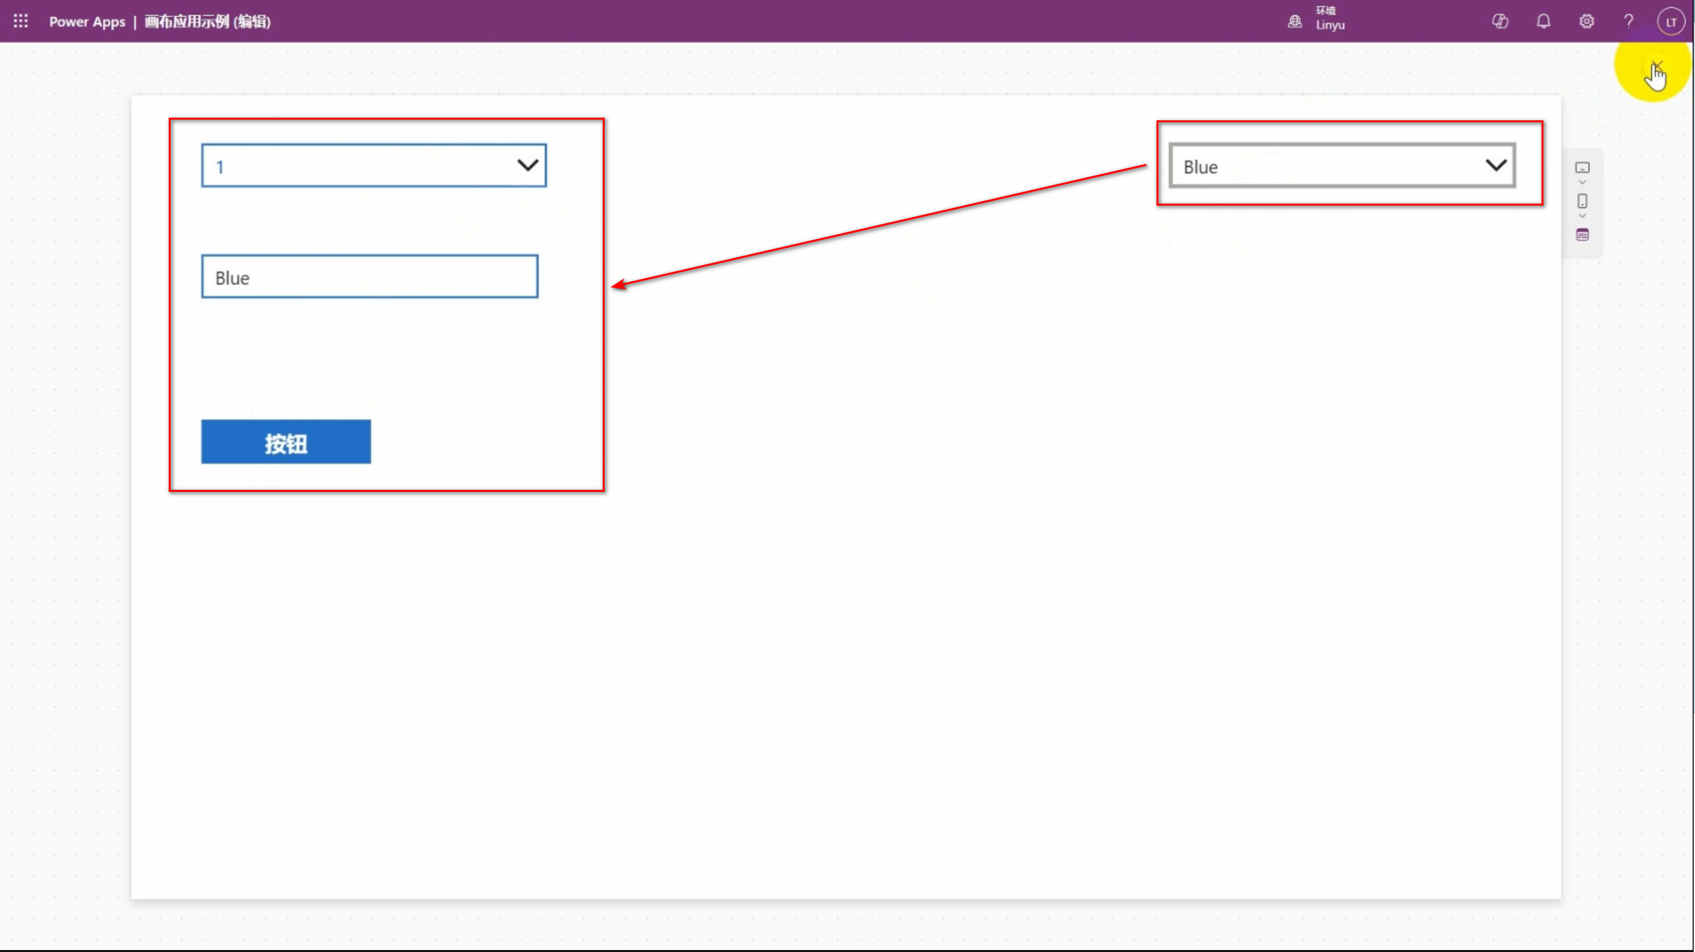The width and height of the screenshot is (1695, 952).
Task: Click the blue 按钮 button
Action: (286, 442)
